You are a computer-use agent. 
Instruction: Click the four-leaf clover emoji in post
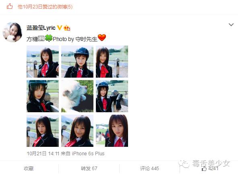(x=49, y=38)
